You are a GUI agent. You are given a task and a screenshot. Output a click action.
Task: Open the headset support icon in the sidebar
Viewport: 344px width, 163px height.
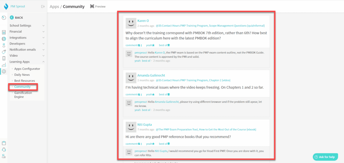point(4,150)
